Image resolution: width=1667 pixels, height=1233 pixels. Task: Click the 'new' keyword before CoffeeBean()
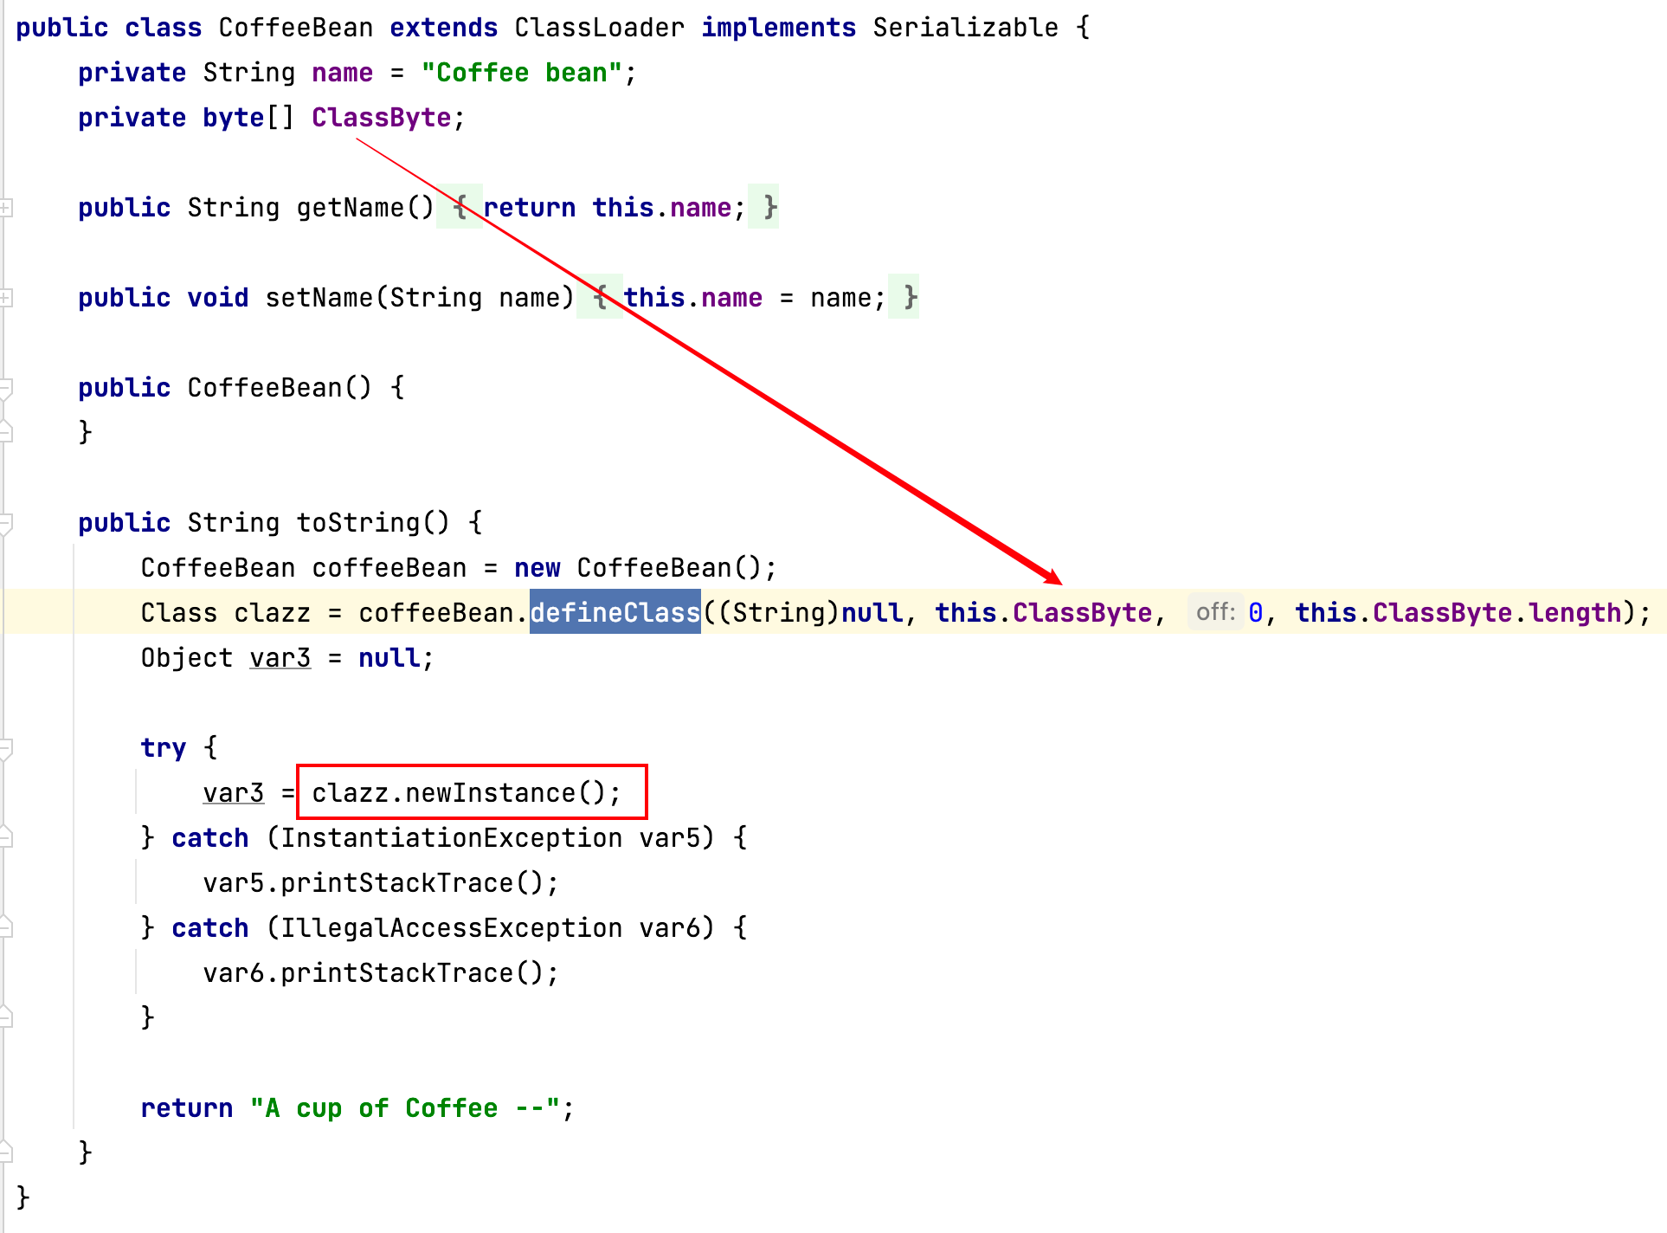tap(537, 568)
